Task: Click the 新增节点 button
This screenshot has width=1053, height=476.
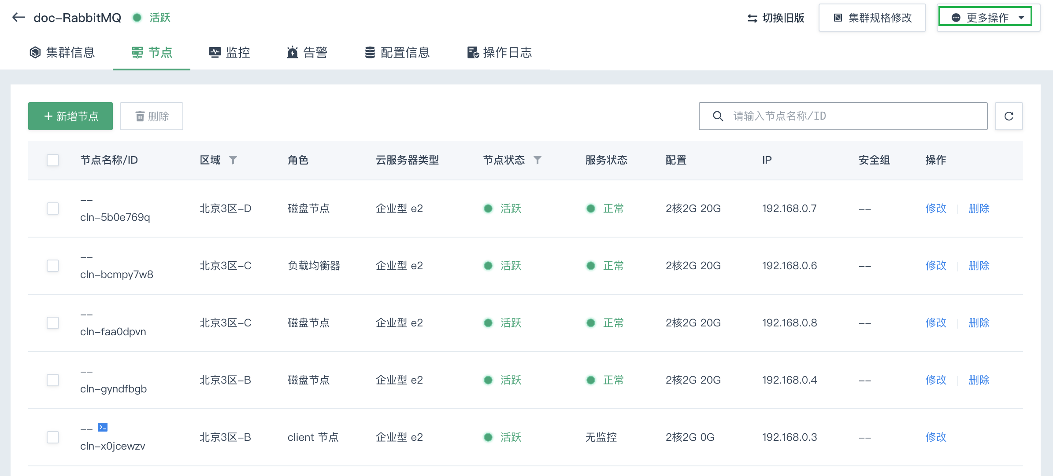Action: (x=70, y=116)
